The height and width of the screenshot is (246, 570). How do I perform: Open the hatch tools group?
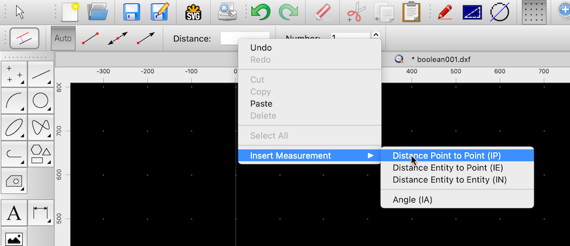click(14, 181)
